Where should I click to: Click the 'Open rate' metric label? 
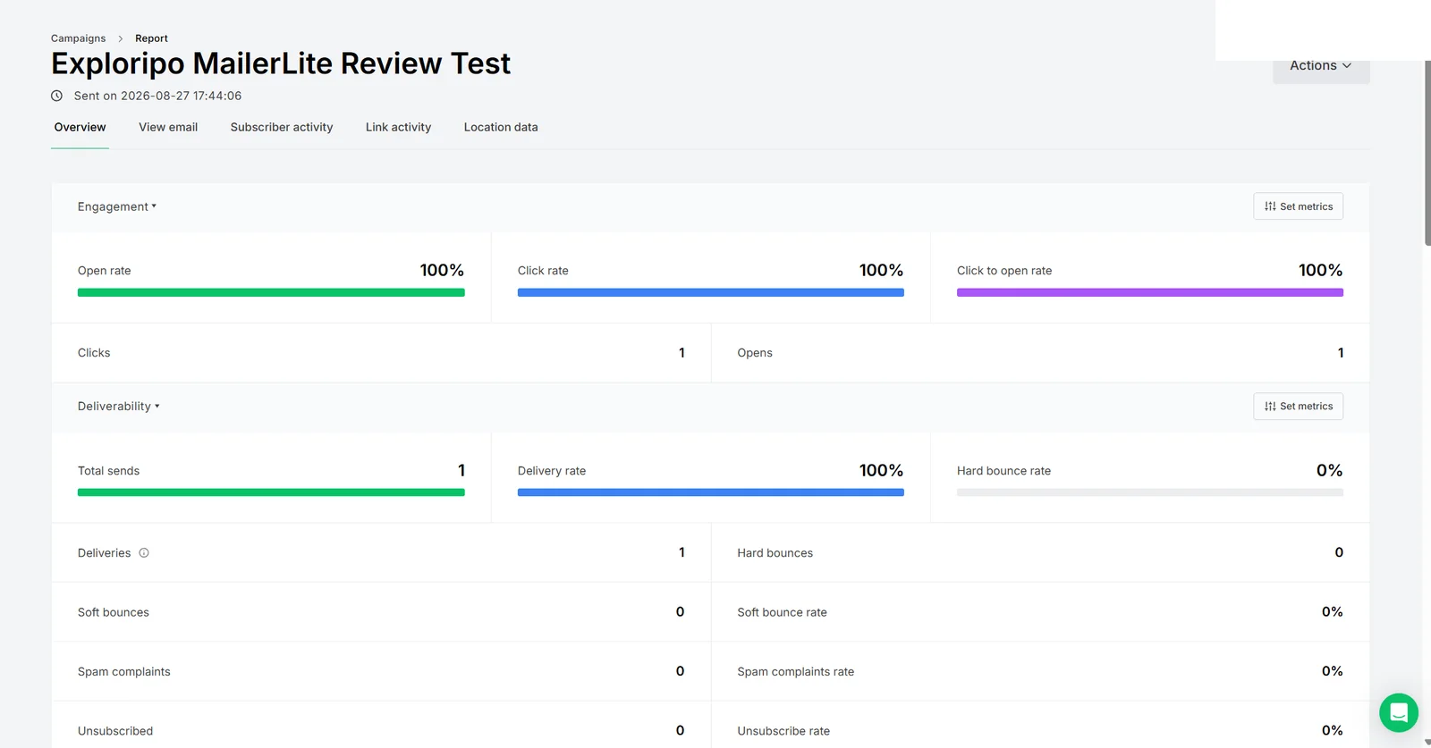pyautogui.click(x=105, y=271)
